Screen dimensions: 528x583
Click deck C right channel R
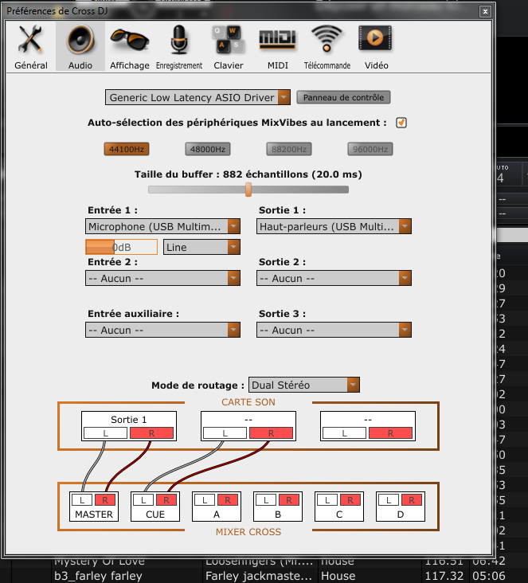(x=350, y=500)
